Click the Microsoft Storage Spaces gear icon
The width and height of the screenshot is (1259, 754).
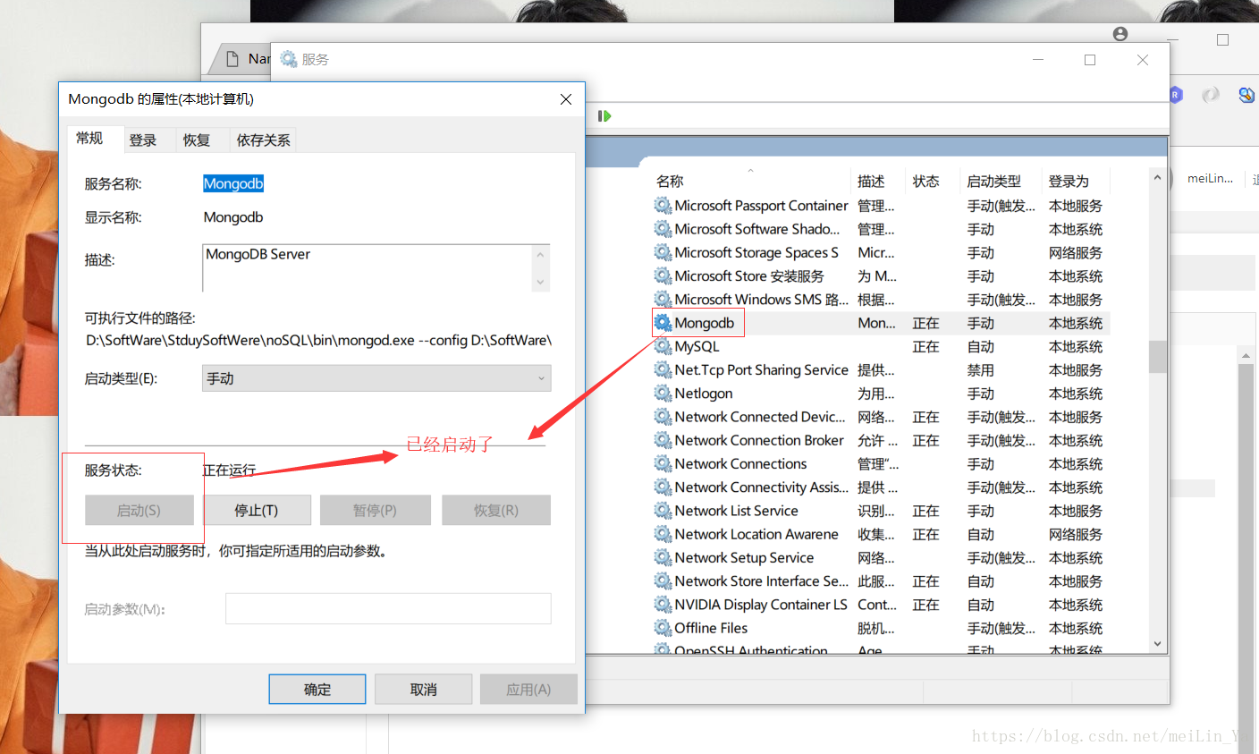(x=663, y=252)
